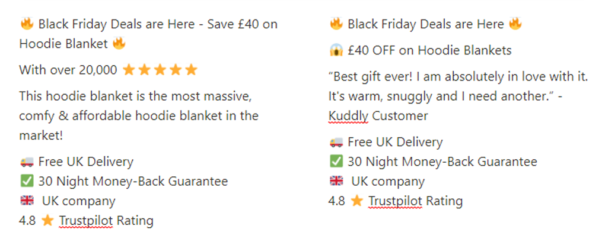The height and width of the screenshot is (242, 605).
Task: Click the star beside left Trustpilot Rating
Action: [x=47, y=220]
